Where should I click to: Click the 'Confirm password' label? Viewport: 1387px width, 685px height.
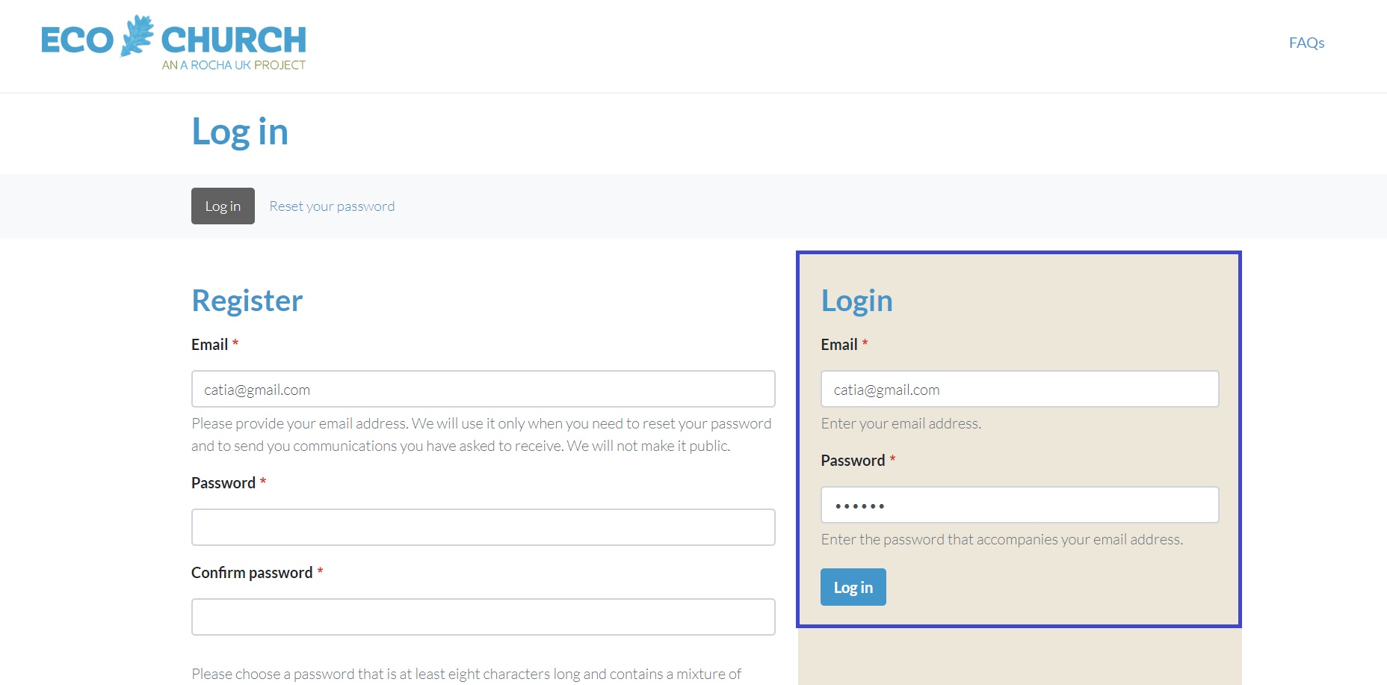click(x=252, y=573)
